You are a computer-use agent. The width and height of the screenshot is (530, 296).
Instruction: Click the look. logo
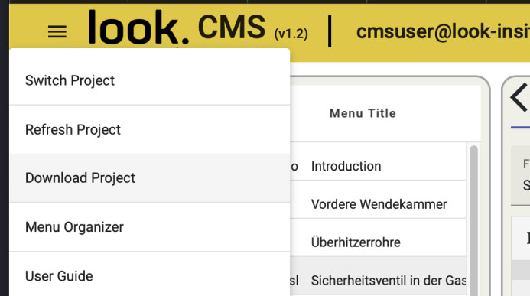[138, 28]
